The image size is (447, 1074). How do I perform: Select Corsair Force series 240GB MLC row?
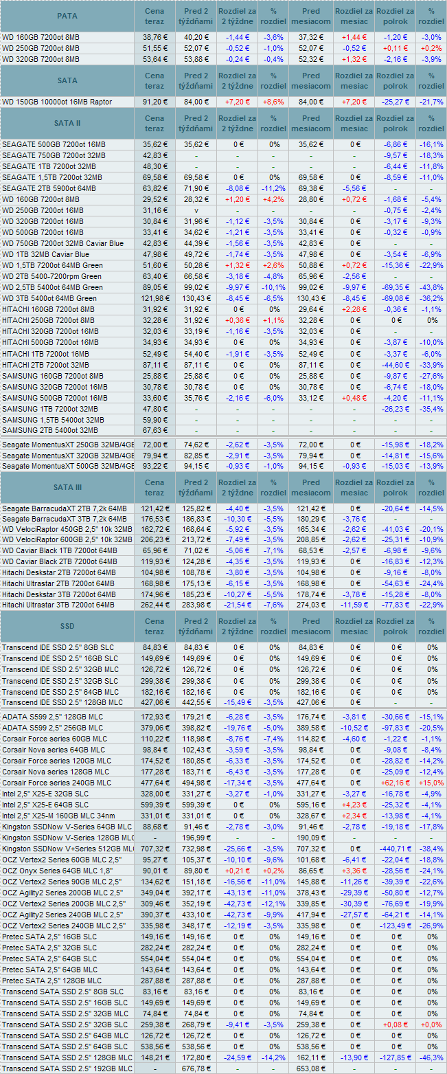[56, 783]
